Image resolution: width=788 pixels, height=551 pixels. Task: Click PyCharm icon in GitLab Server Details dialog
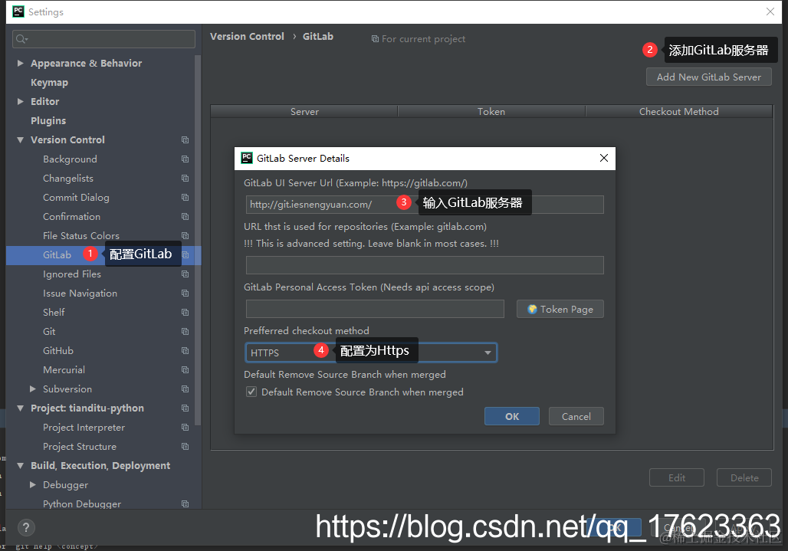(247, 158)
